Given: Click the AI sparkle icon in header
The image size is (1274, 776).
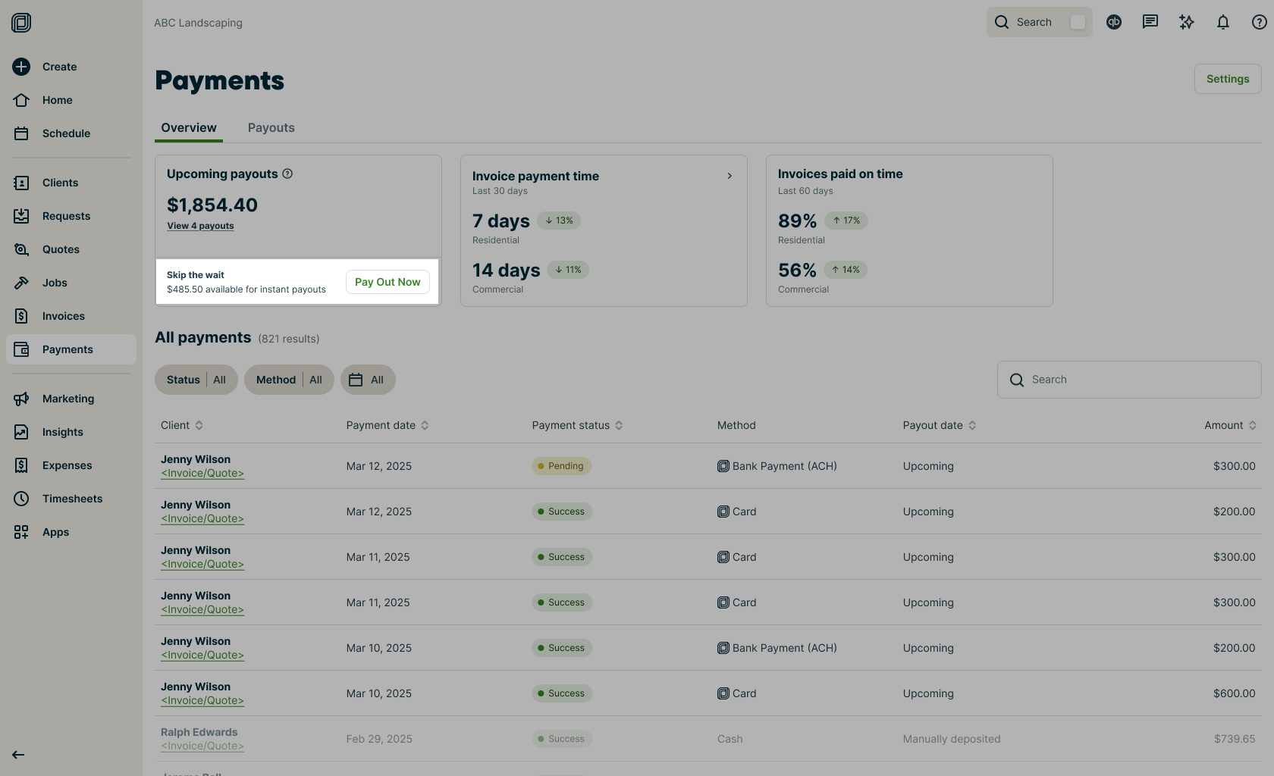Looking at the screenshot, I should tap(1187, 22).
